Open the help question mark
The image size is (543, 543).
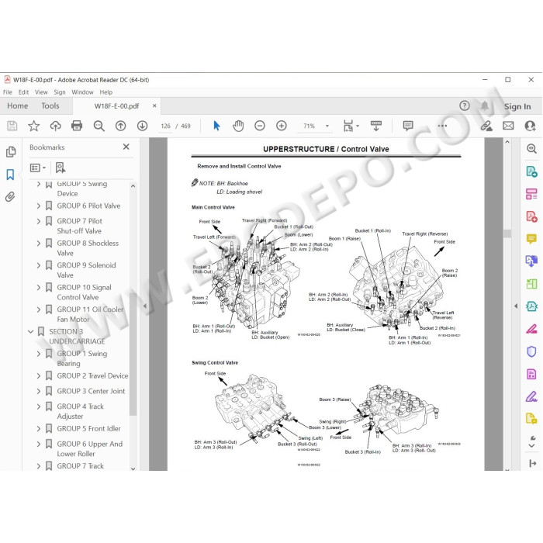point(465,105)
